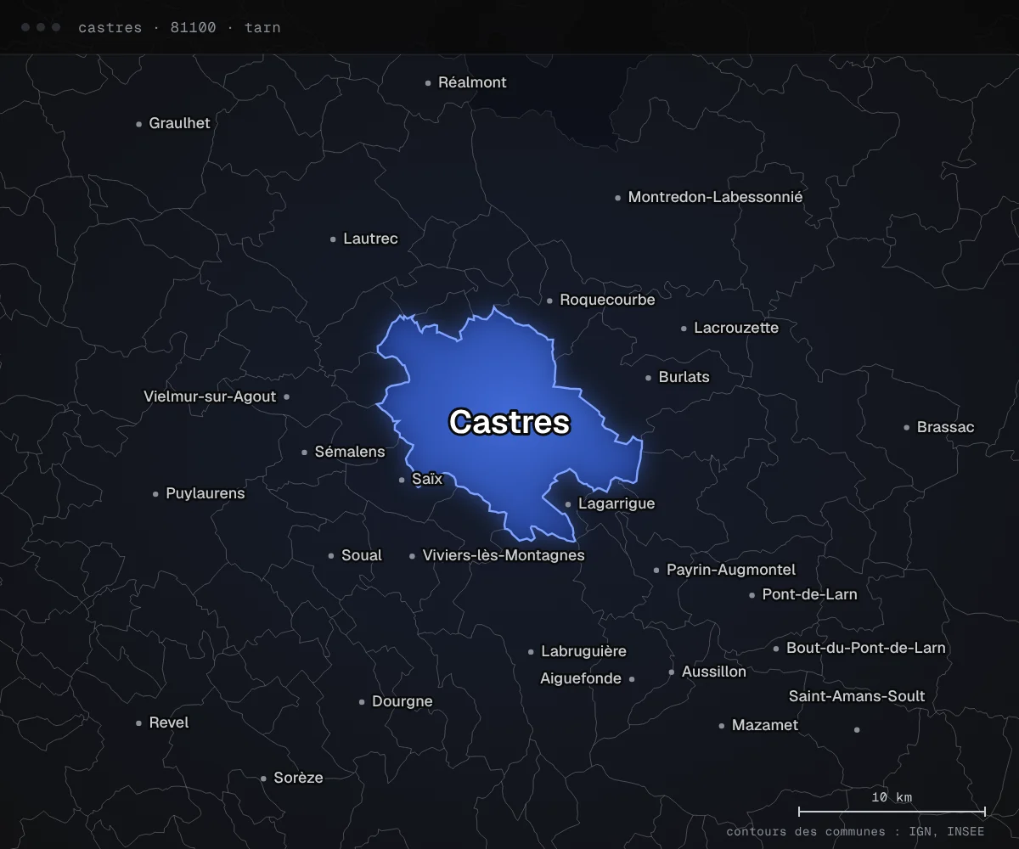The image size is (1019, 849).
Task: Click the Dourgne label
Action: pos(403,701)
